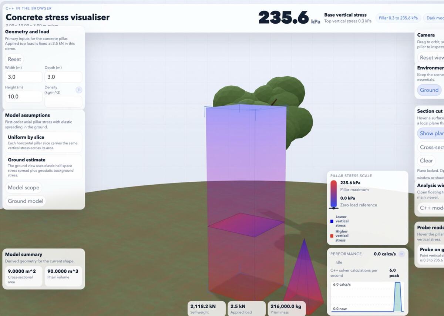The image size is (444, 316).
Task: Focus the Height (m) input field
Action: tap(24, 97)
